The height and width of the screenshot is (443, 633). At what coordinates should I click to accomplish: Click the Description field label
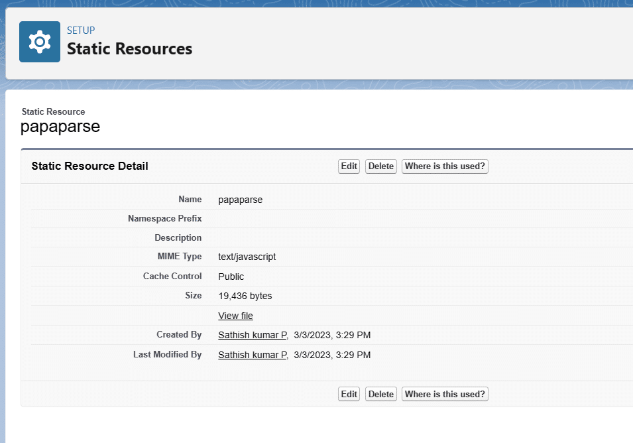(178, 238)
